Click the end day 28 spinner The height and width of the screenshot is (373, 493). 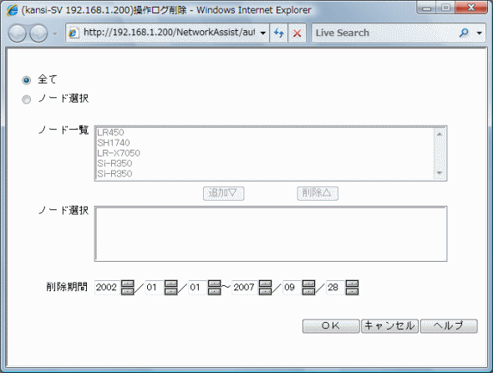[352, 288]
